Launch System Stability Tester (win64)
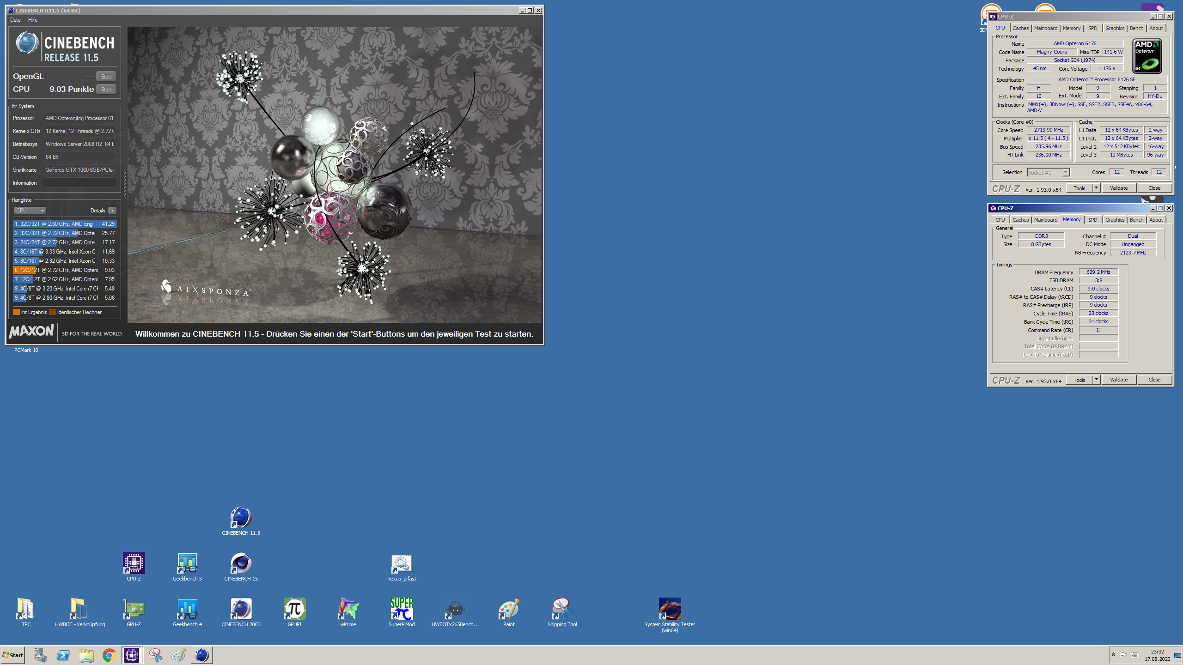 point(670,615)
